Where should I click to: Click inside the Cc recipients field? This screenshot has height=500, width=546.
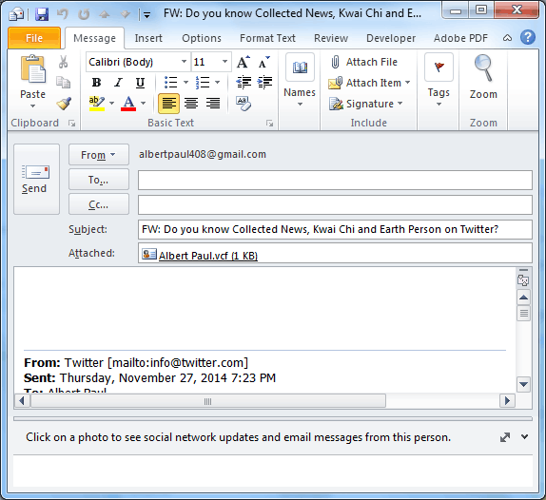tap(335, 204)
